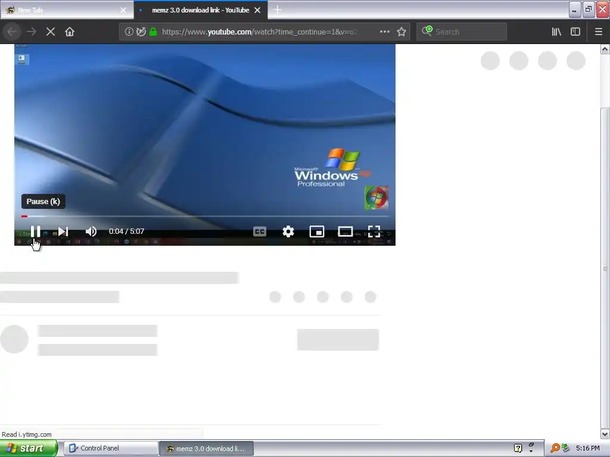Viewport: 610px width, 457px height.
Task: Skip to the next video
Action: 63,231
